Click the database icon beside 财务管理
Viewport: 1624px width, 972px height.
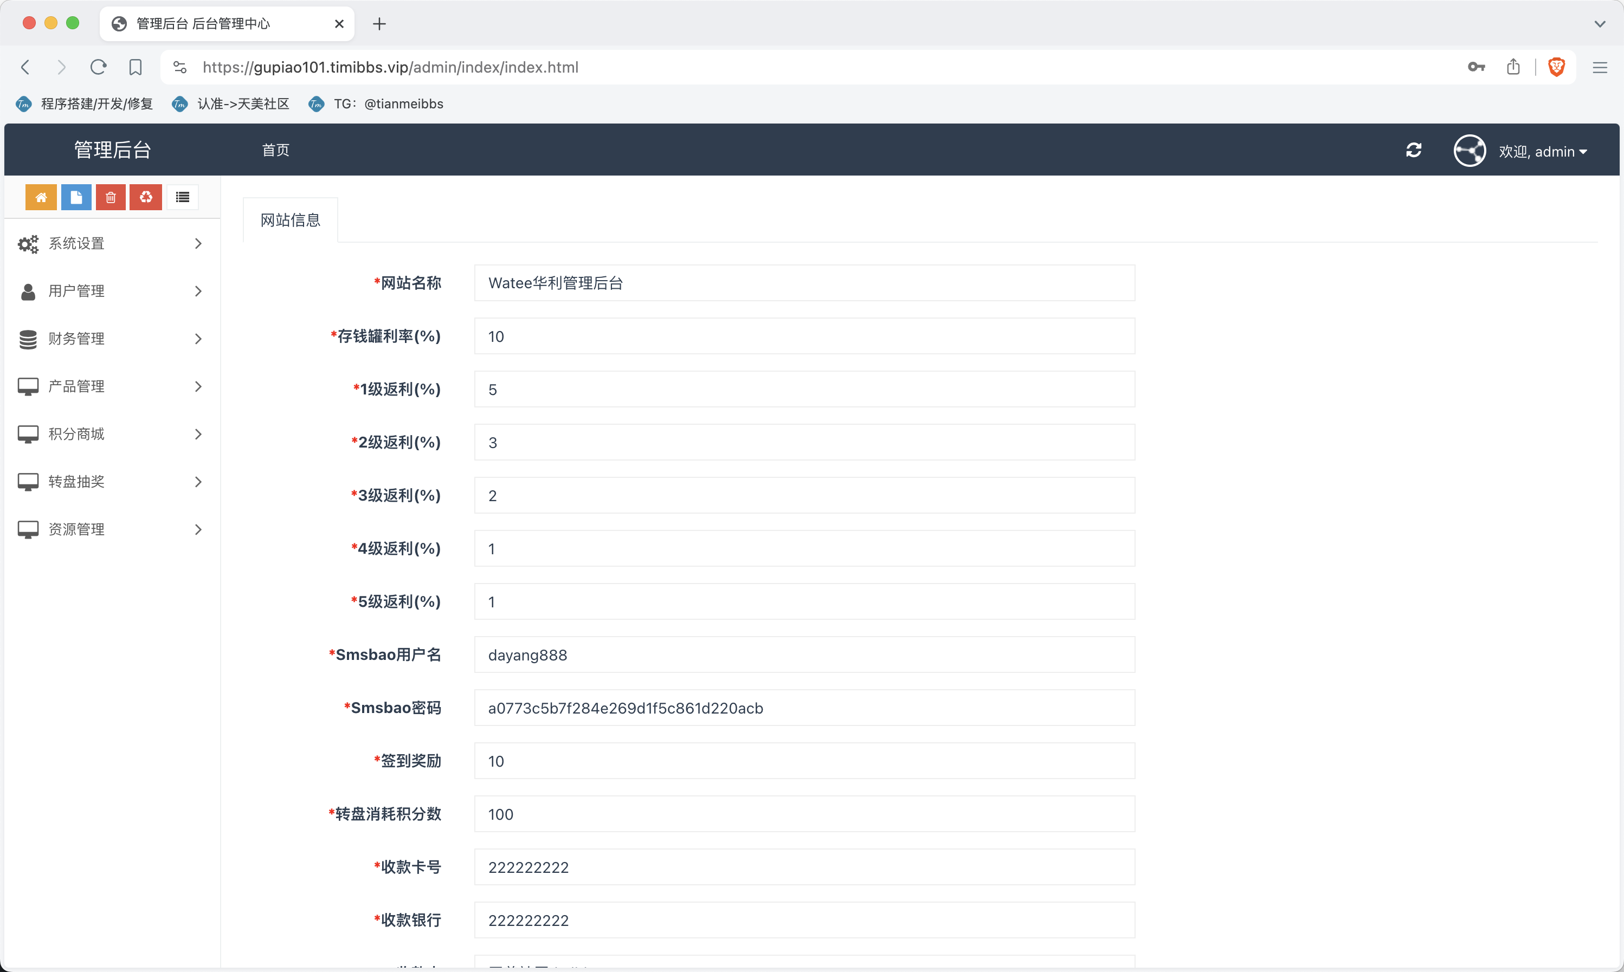[28, 339]
